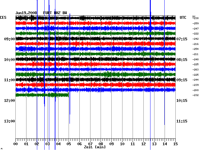Screen dimensions: 200x152
Task: Click the date label Jun19,2008
Action: pyautogui.click(x=26, y=13)
